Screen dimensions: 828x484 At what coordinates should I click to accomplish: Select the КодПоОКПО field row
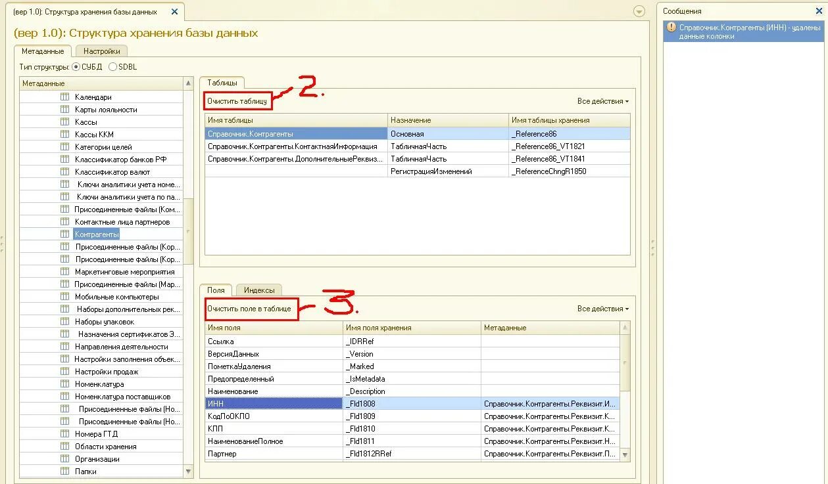(412, 416)
